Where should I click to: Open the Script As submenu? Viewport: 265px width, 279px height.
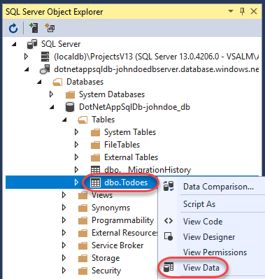[199, 204]
